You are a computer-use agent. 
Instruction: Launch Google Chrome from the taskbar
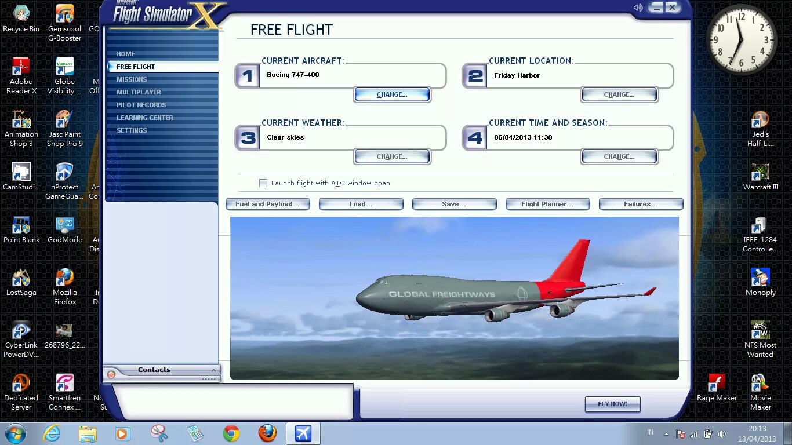(231, 433)
